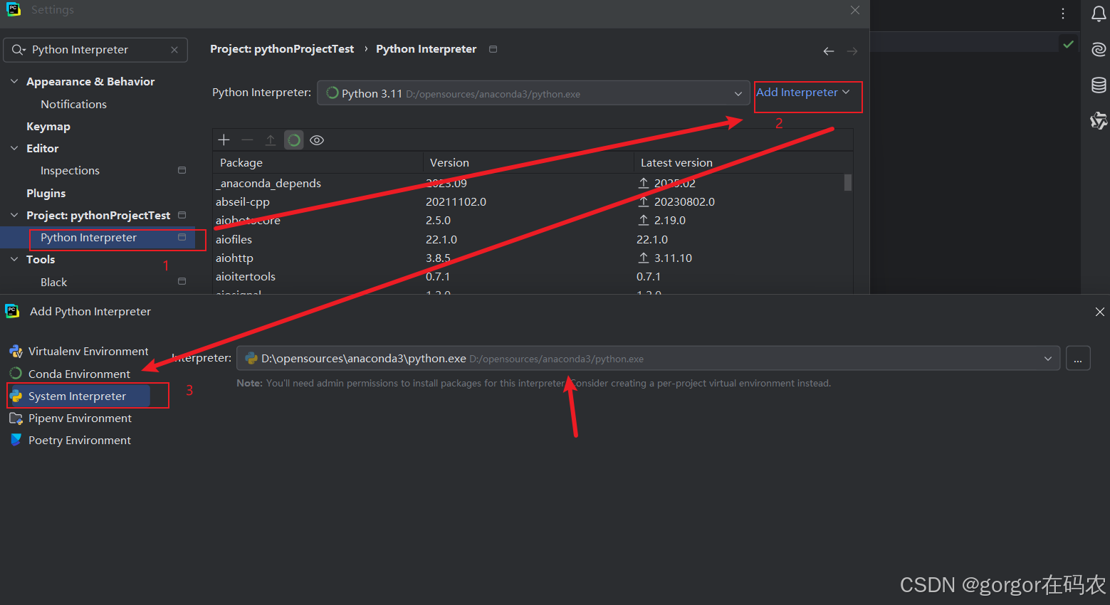Toggle the show early releases eye icon

click(x=317, y=140)
